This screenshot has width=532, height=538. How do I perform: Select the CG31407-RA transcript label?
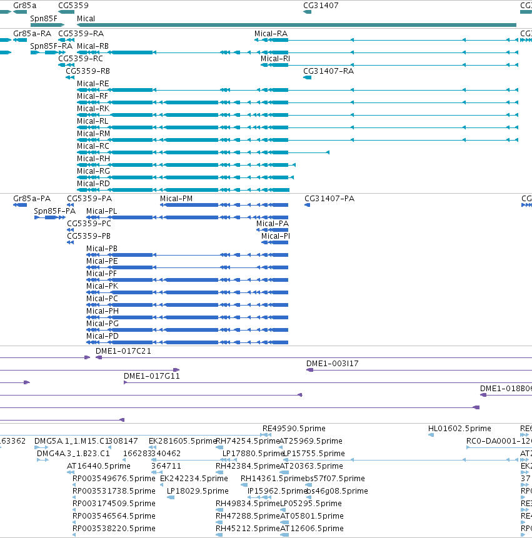coord(328,71)
